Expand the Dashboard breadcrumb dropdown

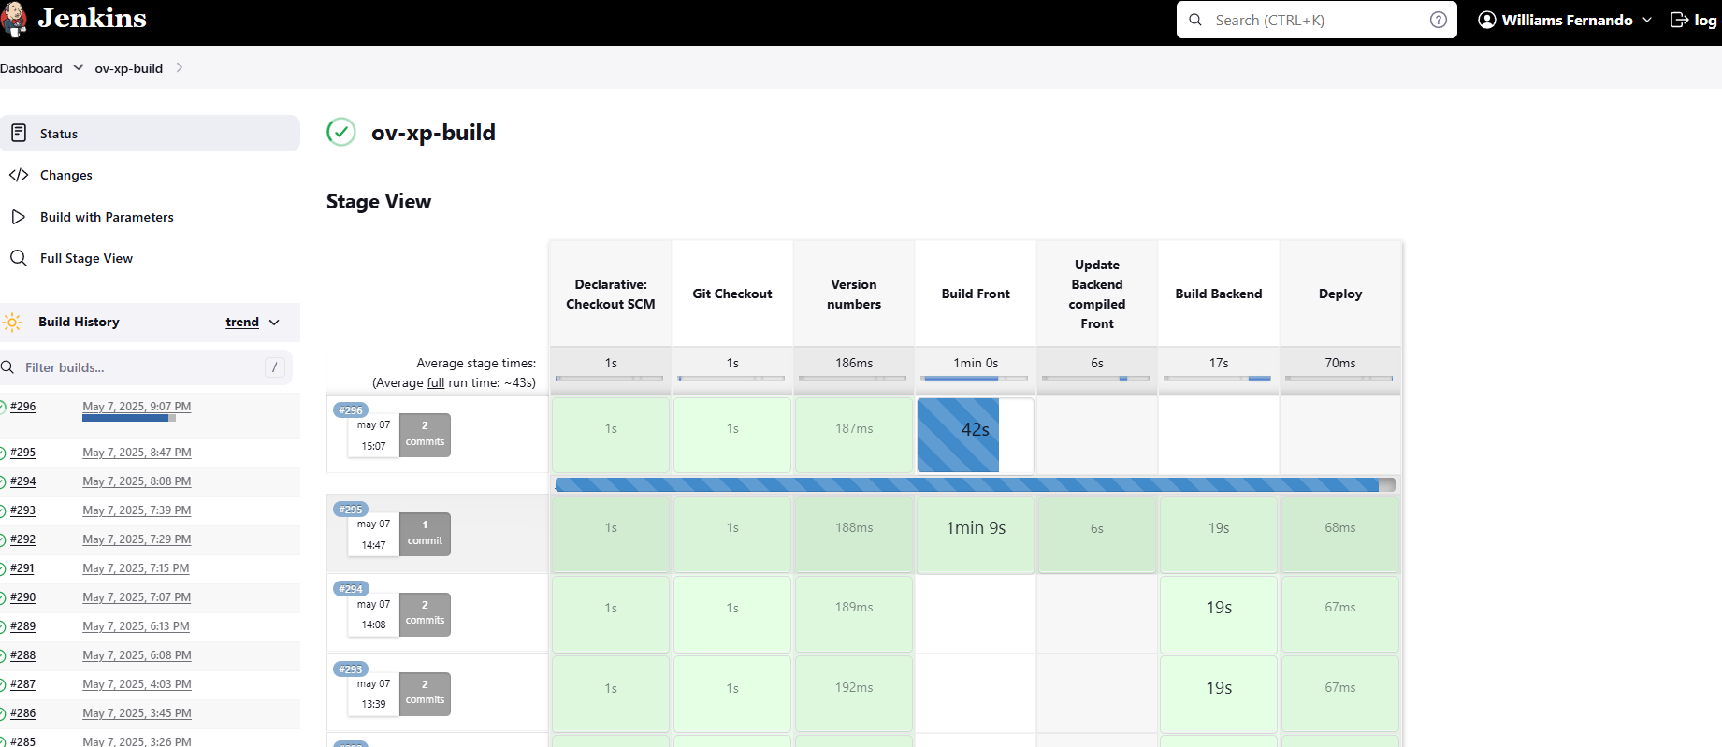click(x=79, y=67)
